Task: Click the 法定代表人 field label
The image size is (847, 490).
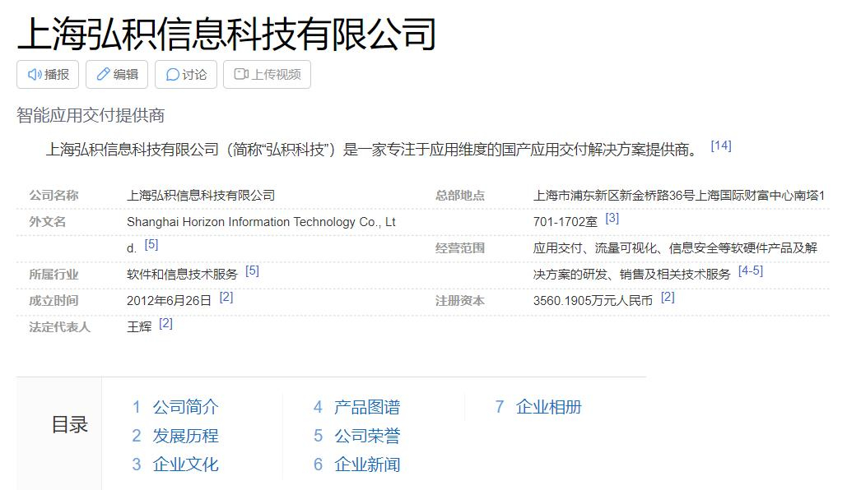Action: pos(60,327)
